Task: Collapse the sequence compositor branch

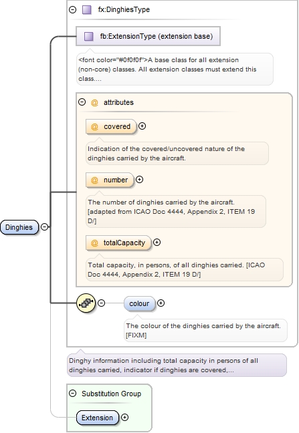Action: click(x=102, y=303)
